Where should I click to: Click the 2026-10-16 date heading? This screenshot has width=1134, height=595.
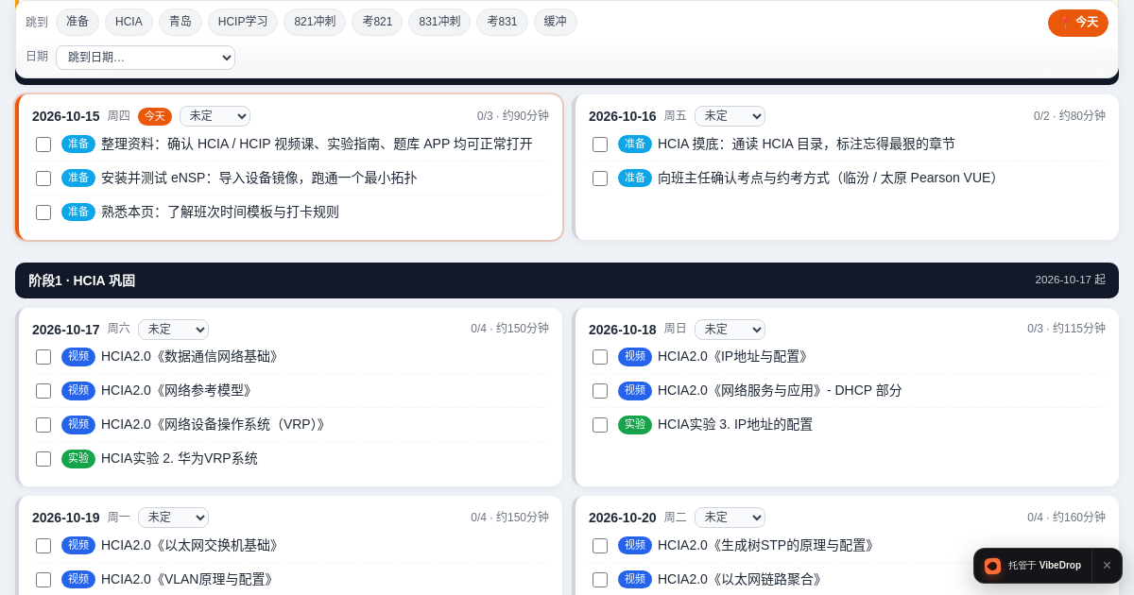(x=622, y=116)
